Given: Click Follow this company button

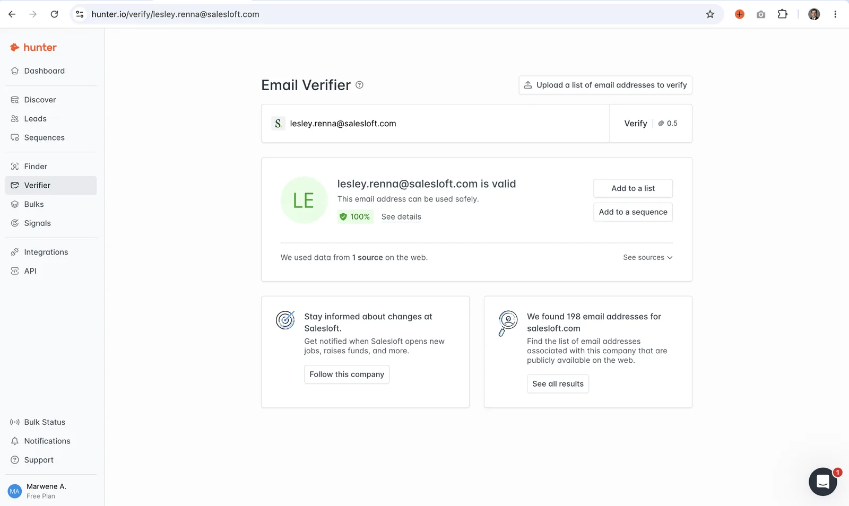Looking at the screenshot, I should (347, 374).
